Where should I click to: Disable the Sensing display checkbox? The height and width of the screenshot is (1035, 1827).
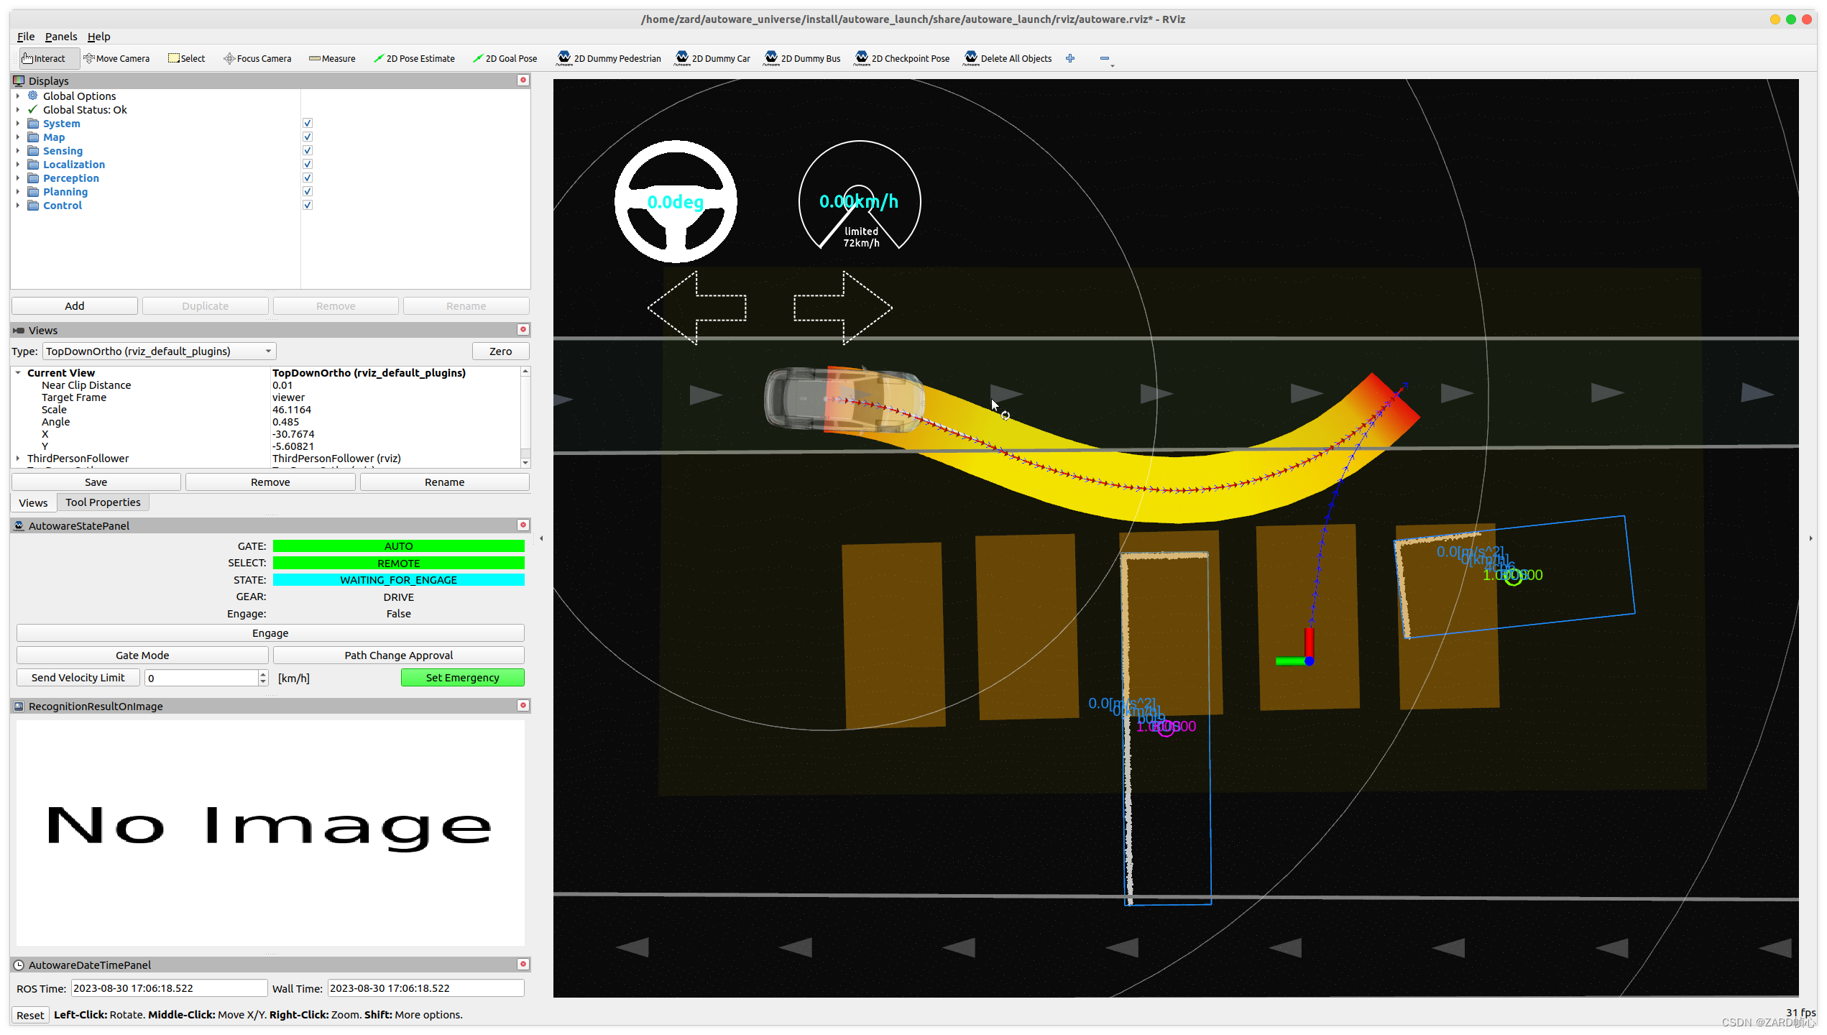tap(308, 151)
